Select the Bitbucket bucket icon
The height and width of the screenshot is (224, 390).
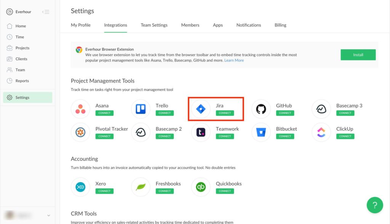coord(261,132)
